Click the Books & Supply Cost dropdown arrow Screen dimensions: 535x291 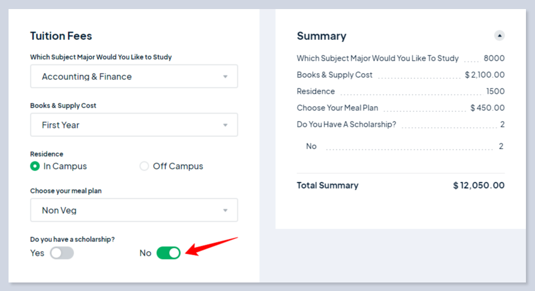[x=225, y=125]
